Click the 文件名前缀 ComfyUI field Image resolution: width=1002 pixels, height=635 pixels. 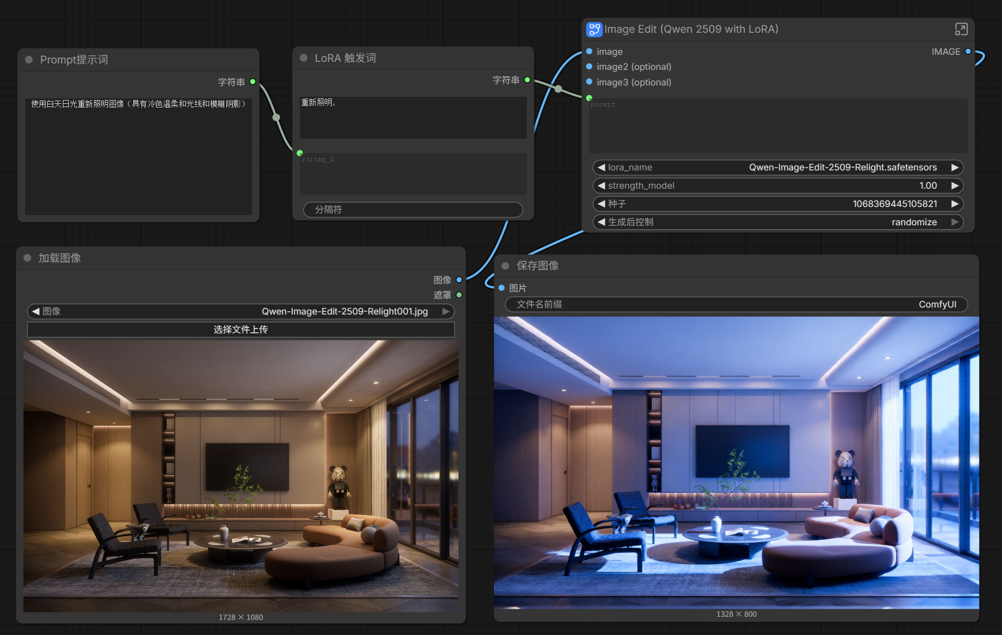tap(736, 305)
